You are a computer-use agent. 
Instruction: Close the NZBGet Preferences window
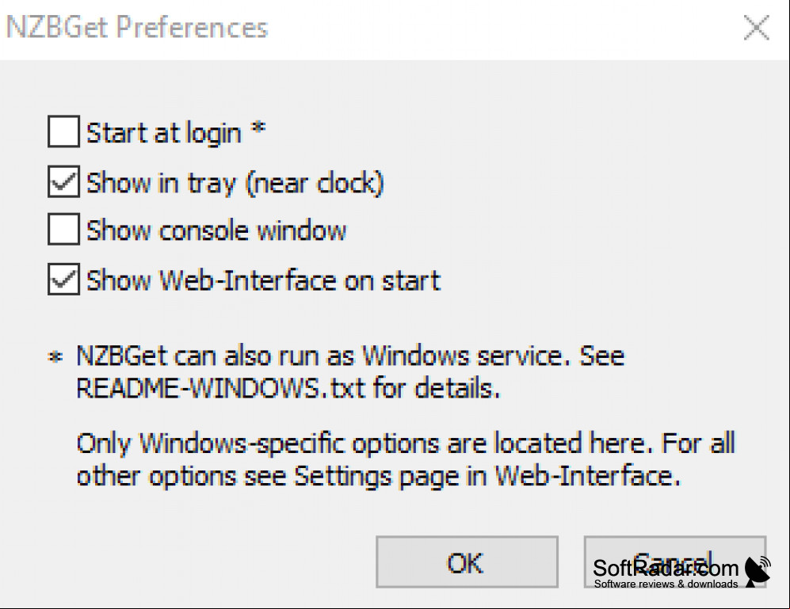coord(756,28)
